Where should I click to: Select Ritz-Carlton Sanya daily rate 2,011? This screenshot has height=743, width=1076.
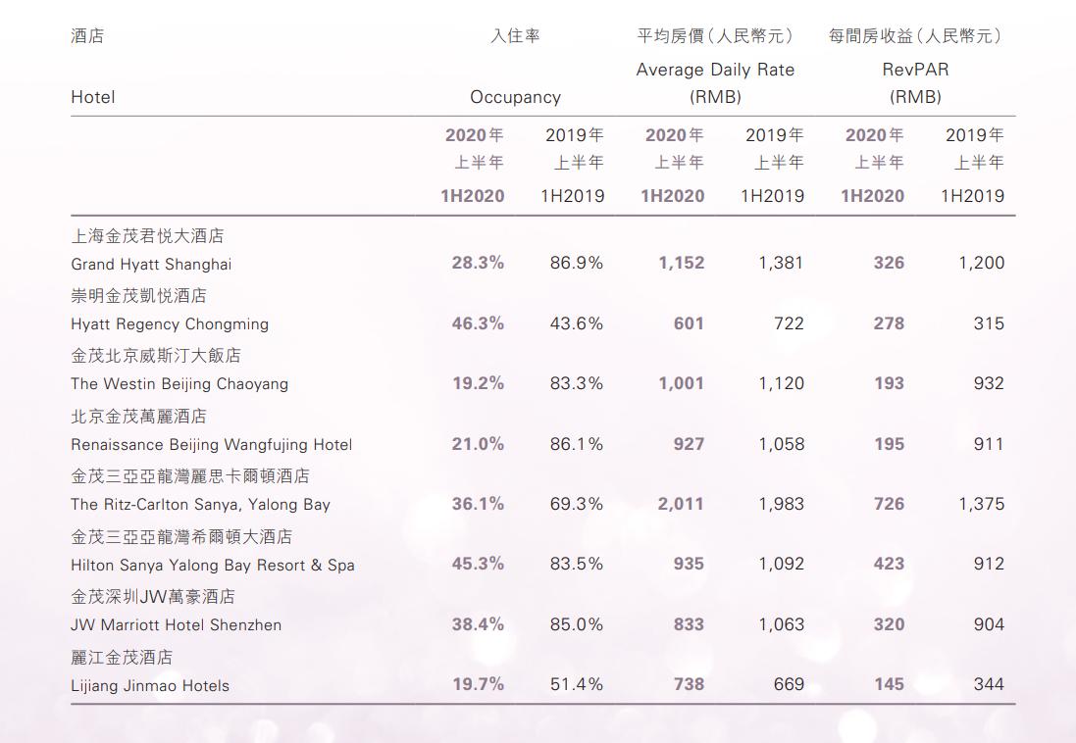tap(681, 504)
